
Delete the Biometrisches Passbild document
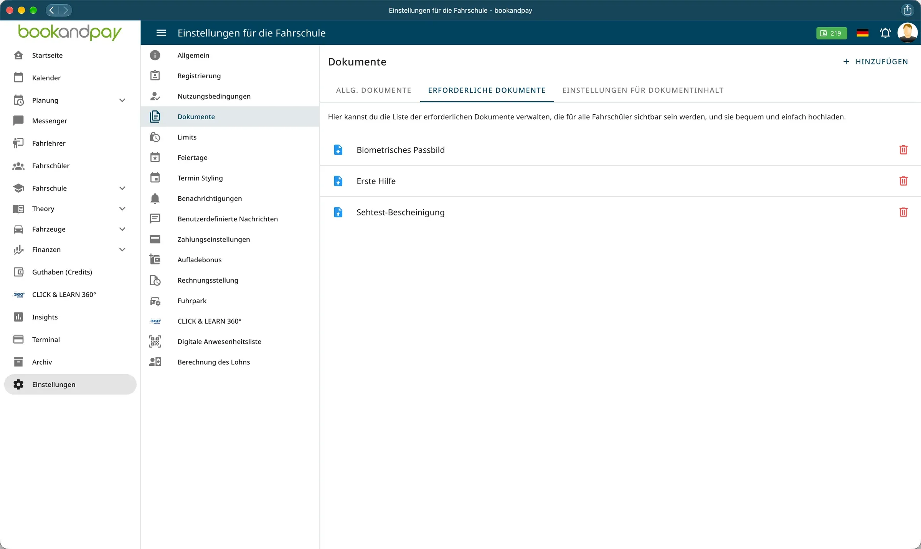(903, 150)
